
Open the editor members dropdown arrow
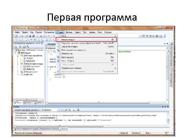pos(167,48)
